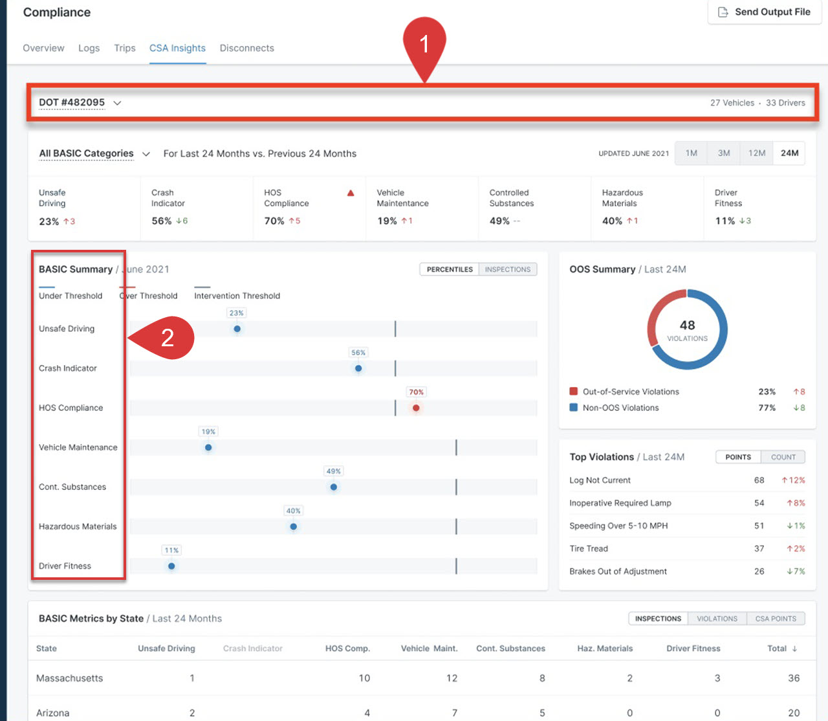Click the Intervention Threshold legend label
This screenshot has height=721, width=828.
coord(237,296)
